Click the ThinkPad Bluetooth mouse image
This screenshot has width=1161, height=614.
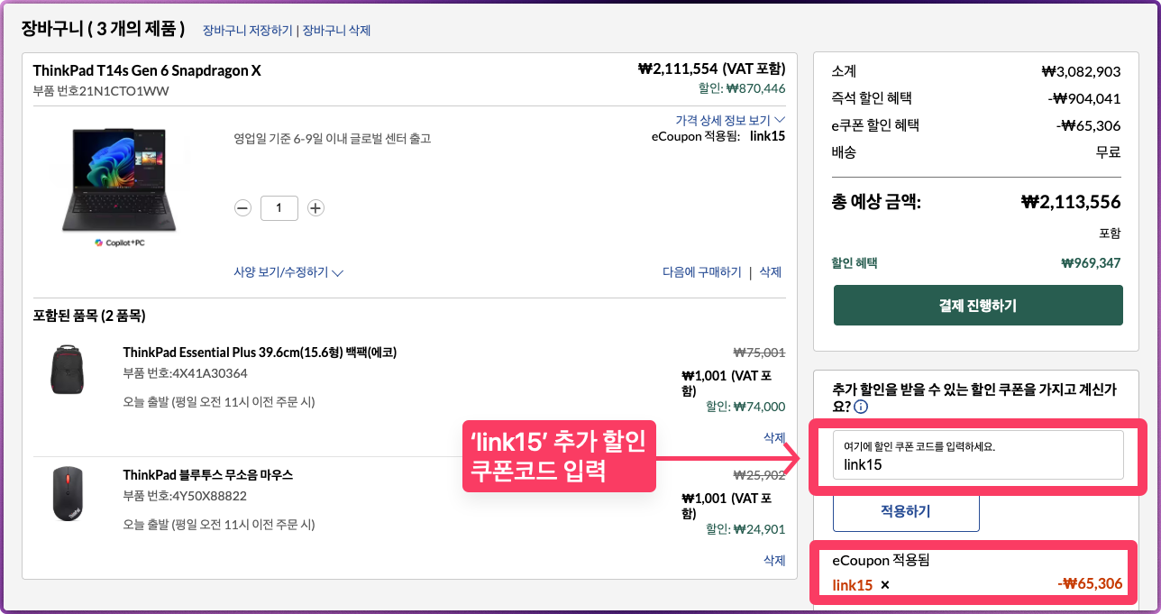(x=68, y=493)
